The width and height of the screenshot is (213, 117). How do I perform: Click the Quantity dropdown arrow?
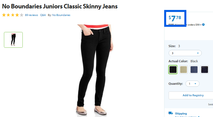(195, 84)
